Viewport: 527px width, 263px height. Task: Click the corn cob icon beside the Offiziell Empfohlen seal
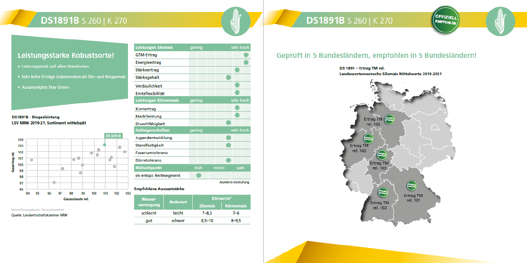500,21
